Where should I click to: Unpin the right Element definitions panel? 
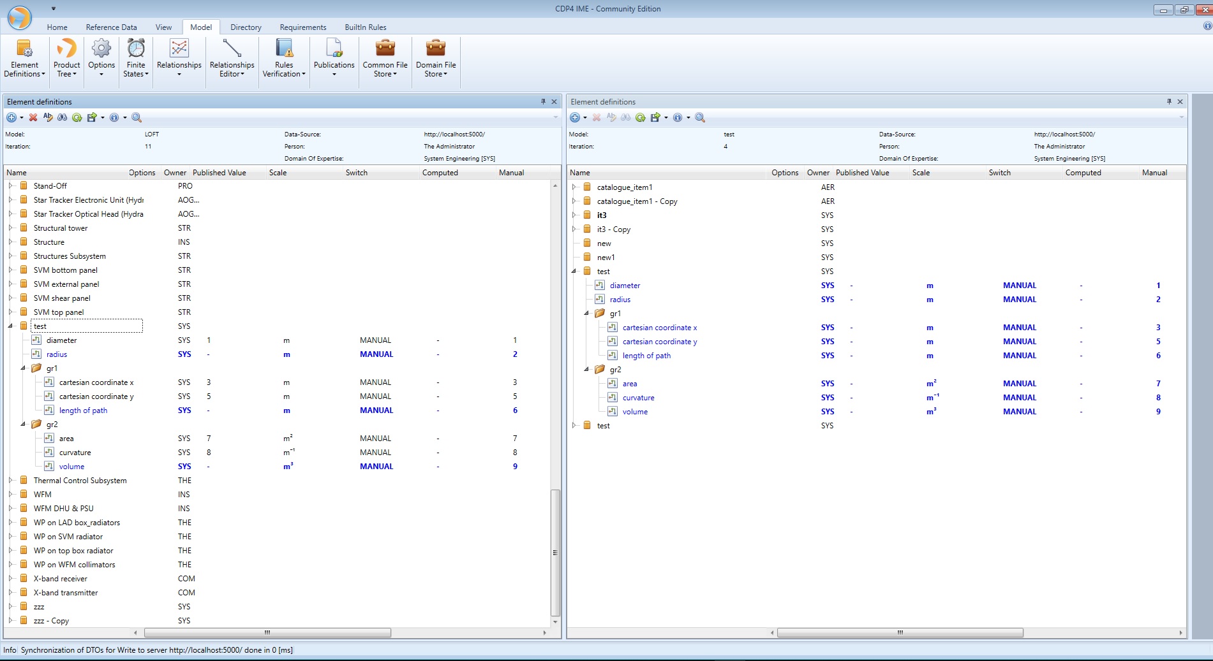point(1168,101)
